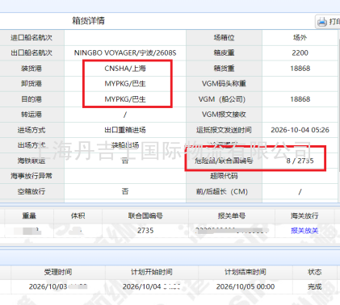Click the 海铁联运 label
340x305 pixels.
coord(31,161)
